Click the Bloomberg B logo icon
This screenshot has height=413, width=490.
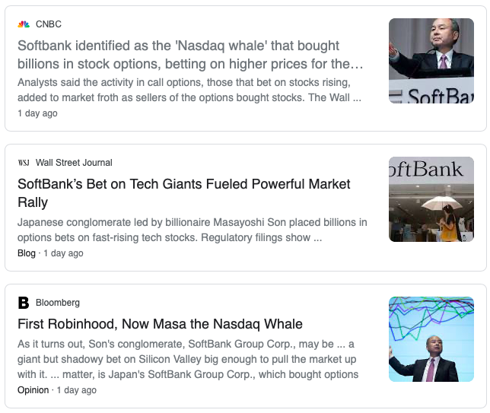click(x=24, y=303)
